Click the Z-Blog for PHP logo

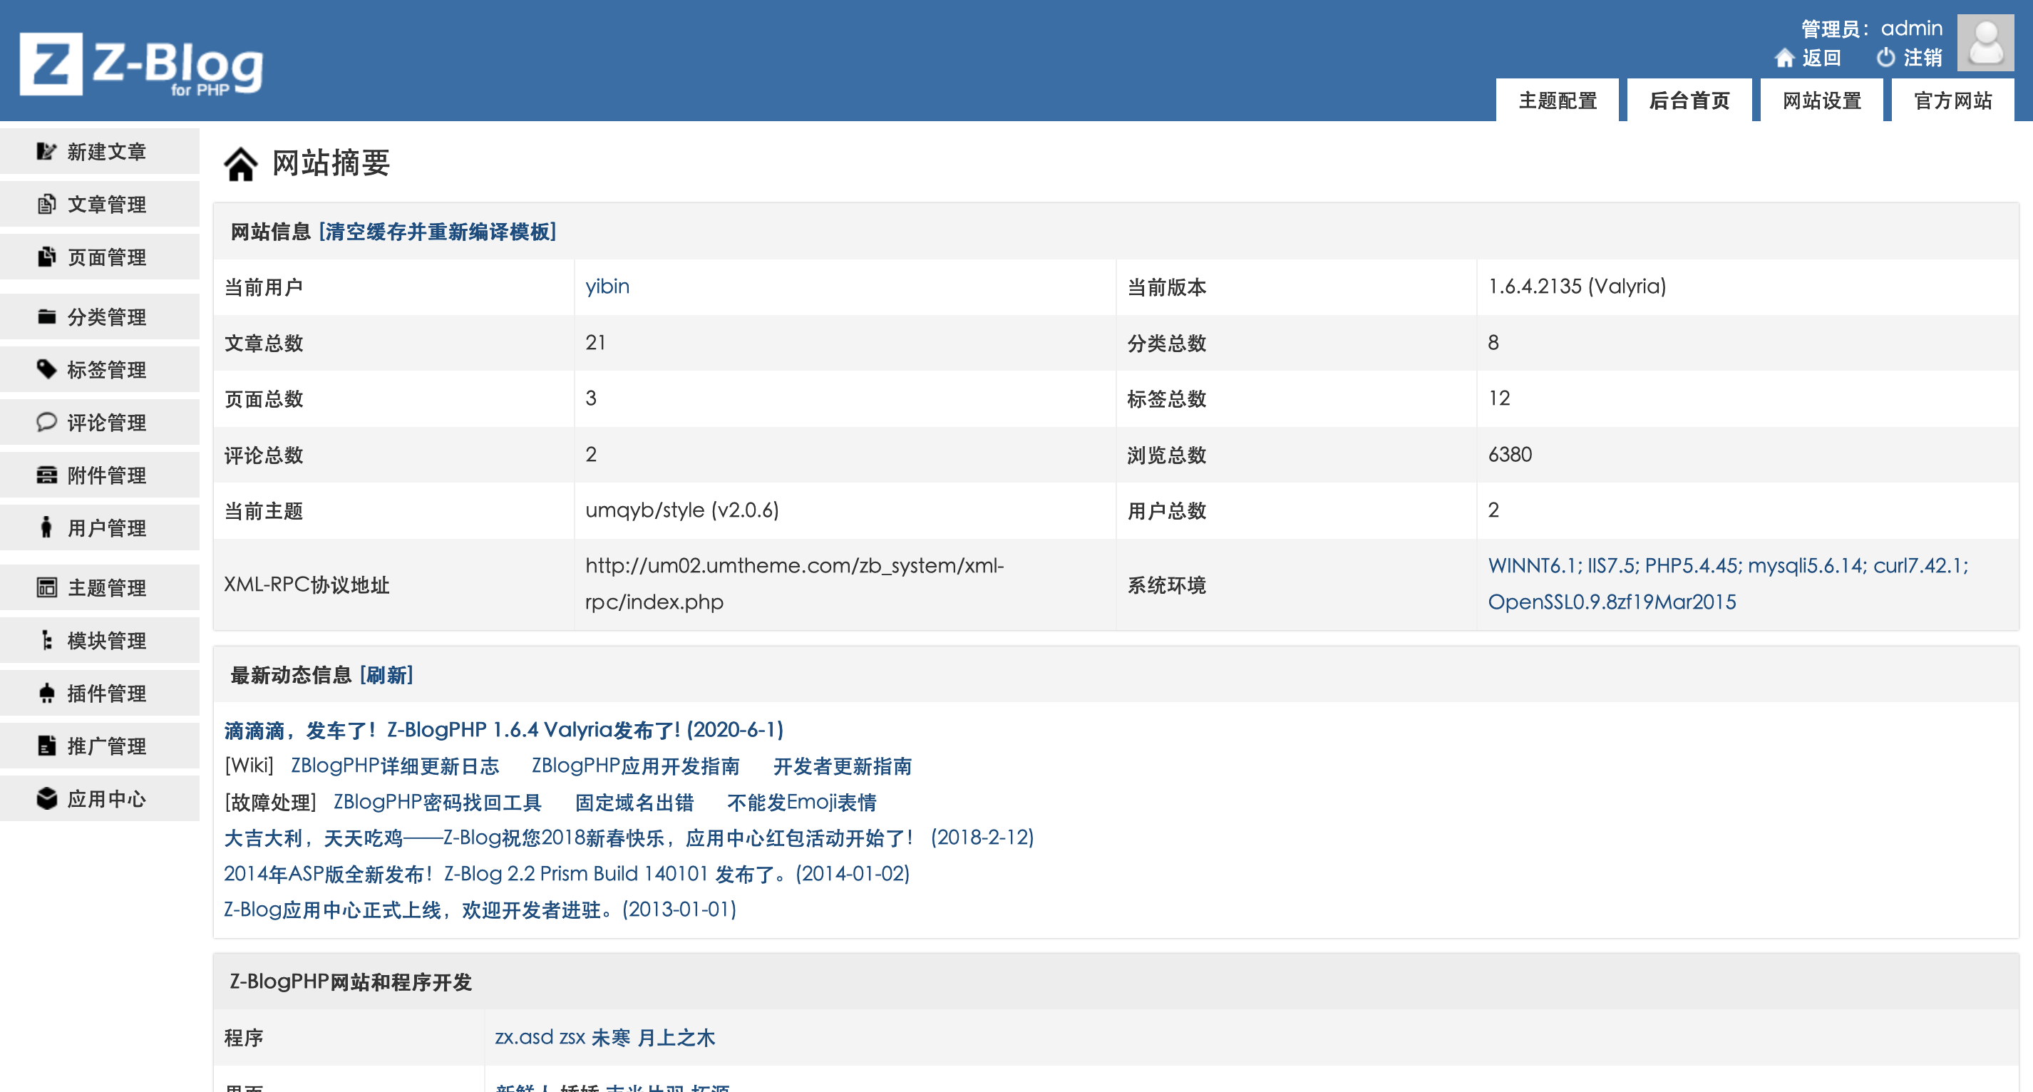coord(141,65)
